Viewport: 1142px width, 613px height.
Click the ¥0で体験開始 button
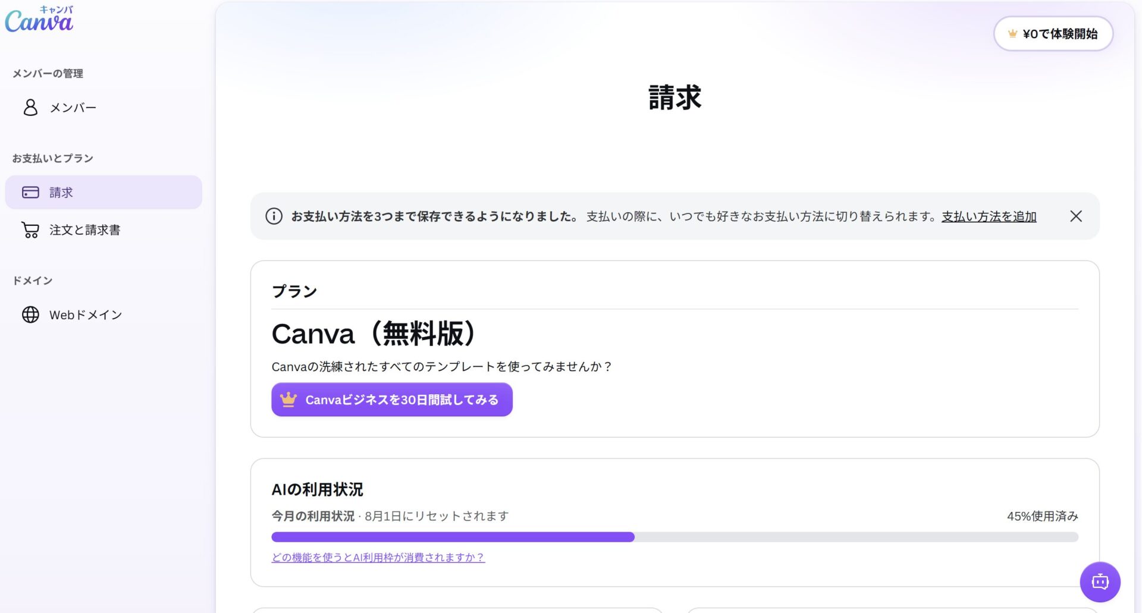tap(1053, 34)
